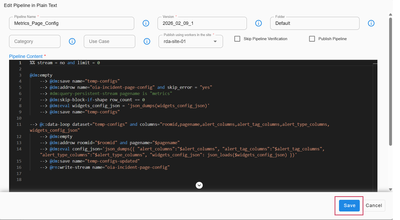The width and height of the screenshot is (400, 220).
Task: Click info icon next to Version field
Action: pyautogui.click(x=259, y=23)
